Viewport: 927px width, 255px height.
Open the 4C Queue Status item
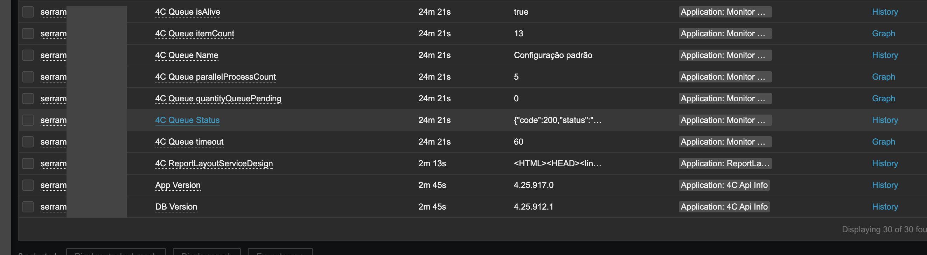(x=187, y=120)
